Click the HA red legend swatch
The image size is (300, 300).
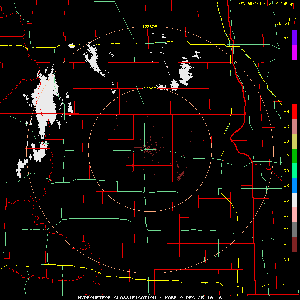[294, 111]
